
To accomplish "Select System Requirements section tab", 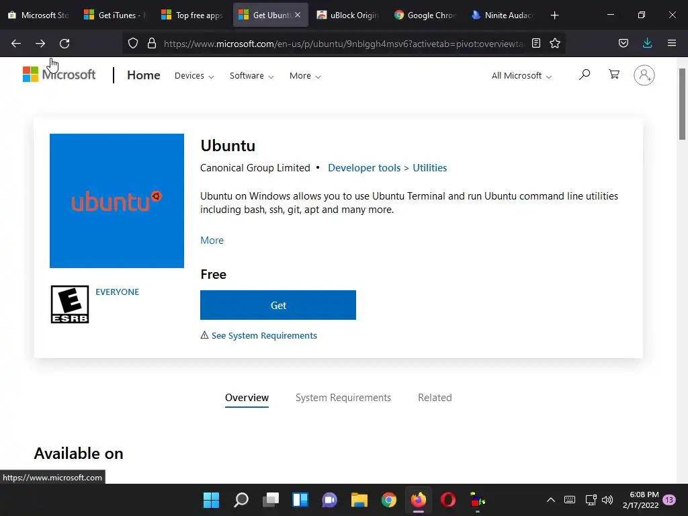I will (x=343, y=398).
